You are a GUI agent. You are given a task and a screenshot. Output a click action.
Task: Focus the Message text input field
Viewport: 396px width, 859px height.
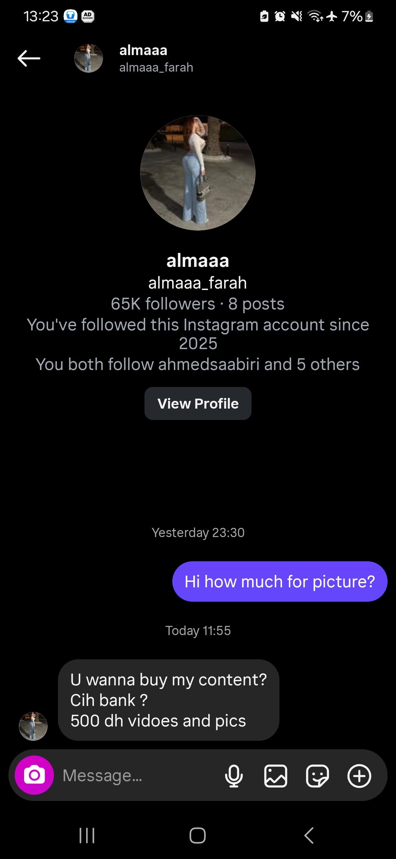click(x=139, y=776)
